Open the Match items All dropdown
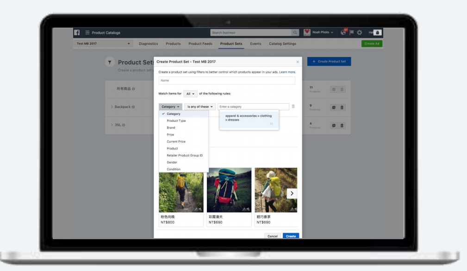This screenshot has height=271, width=467. [190, 94]
